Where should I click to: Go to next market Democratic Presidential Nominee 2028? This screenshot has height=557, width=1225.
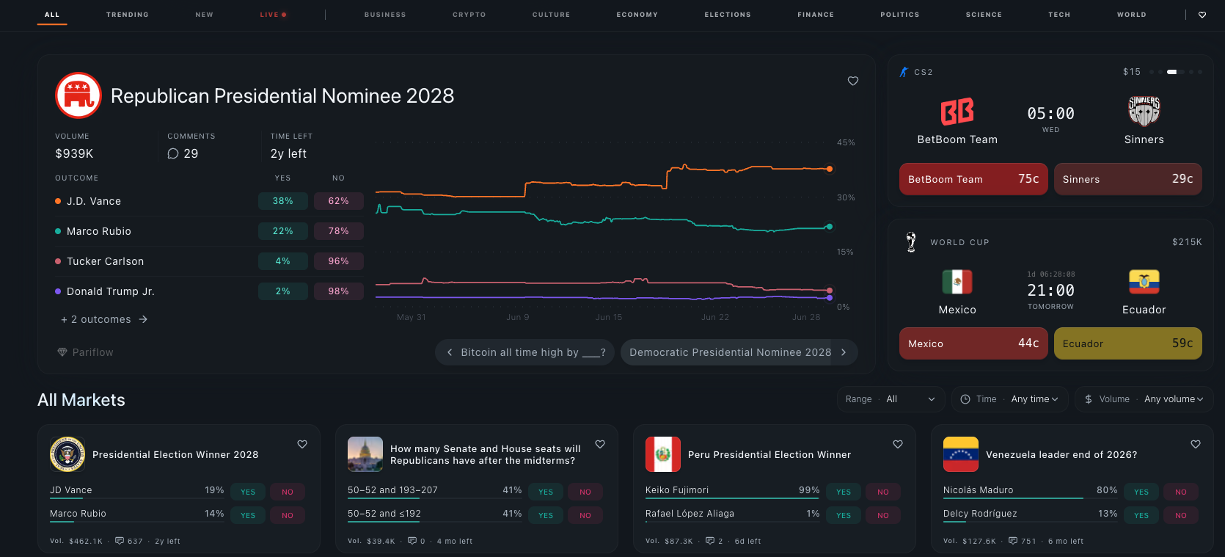(x=739, y=352)
